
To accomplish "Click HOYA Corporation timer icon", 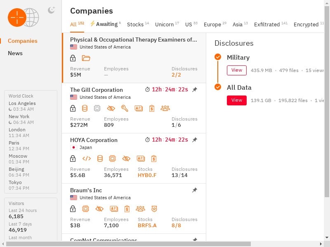I will click(147, 140).
